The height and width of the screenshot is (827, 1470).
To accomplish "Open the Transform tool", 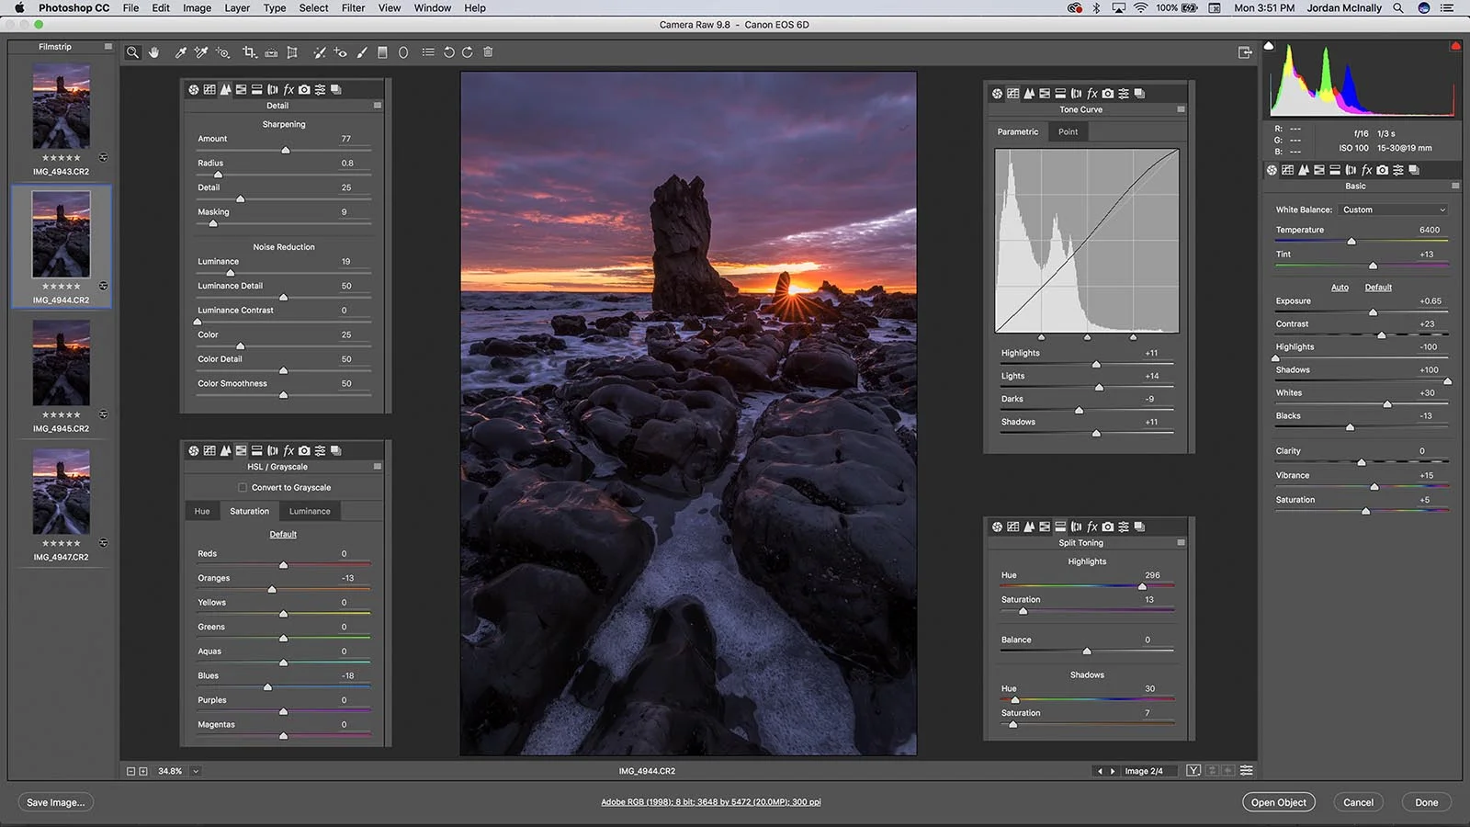I will [x=292, y=52].
